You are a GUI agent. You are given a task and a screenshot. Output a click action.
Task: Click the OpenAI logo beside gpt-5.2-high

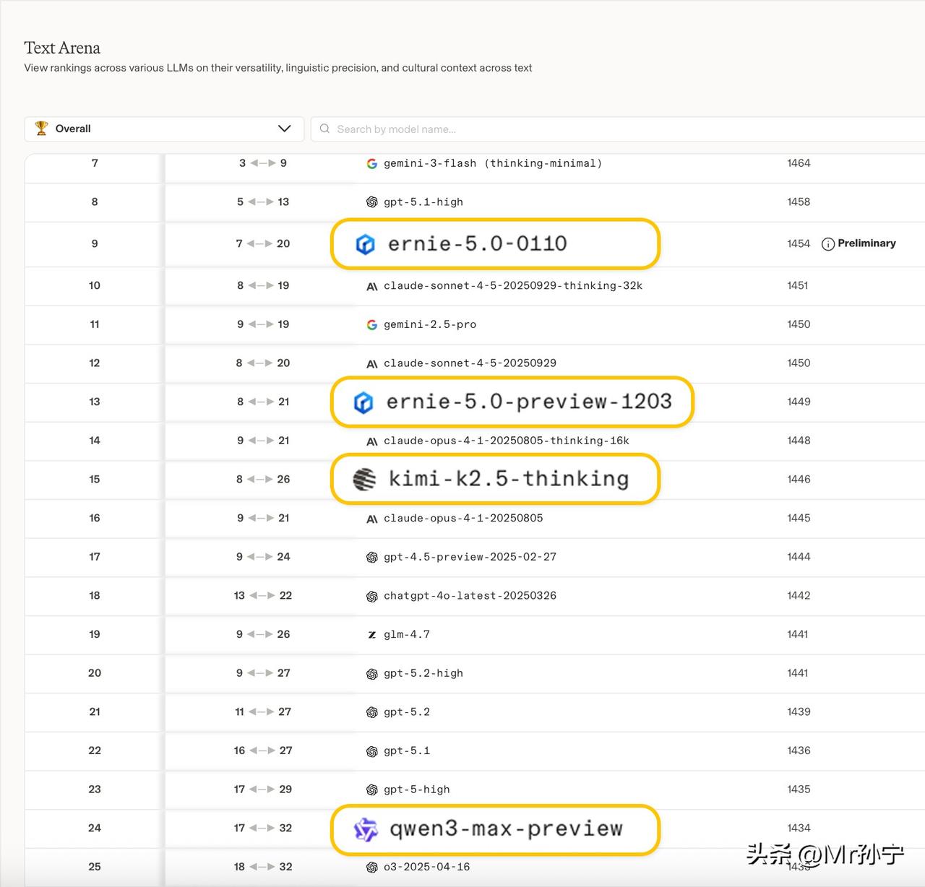tap(371, 673)
